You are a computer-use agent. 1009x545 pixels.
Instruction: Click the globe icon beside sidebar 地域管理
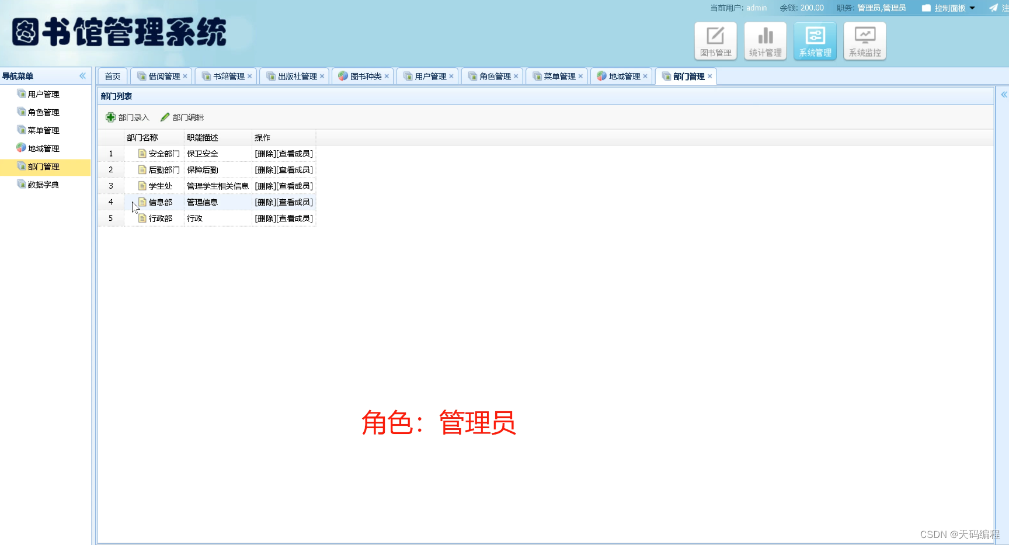(x=22, y=148)
